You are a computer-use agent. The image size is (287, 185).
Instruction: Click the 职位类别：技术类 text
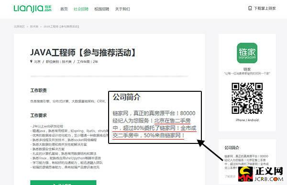coord(58,62)
